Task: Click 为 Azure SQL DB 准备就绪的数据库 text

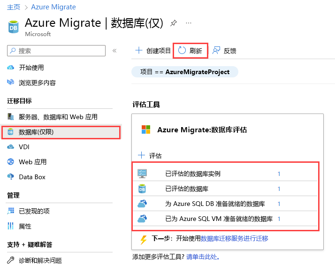Action: 215,204
